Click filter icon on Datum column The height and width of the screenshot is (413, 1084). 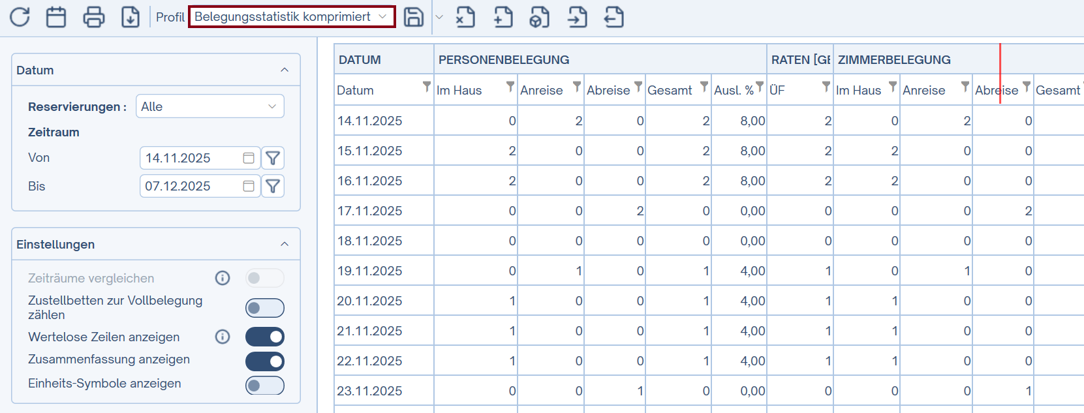pos(427,86)
